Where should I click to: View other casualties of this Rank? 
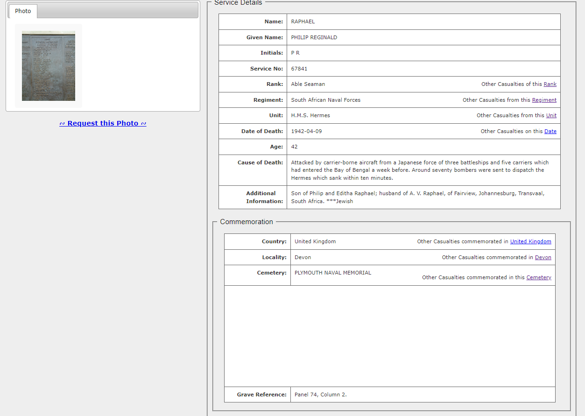click(550, 84)
